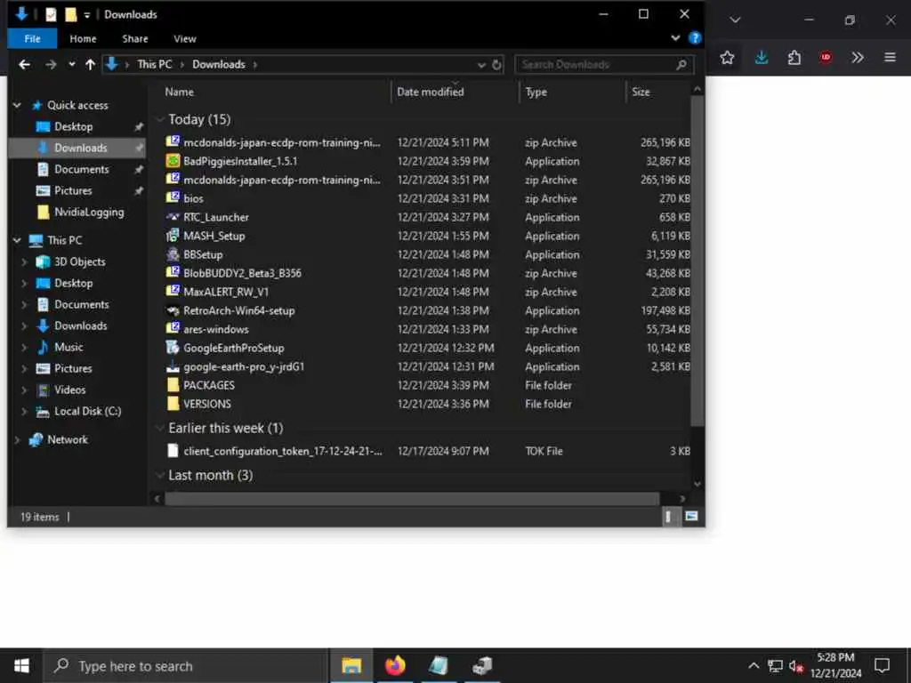Show hidden tray icons chevron
Viewport: 911px width, 683px height.
click(753, 665)
